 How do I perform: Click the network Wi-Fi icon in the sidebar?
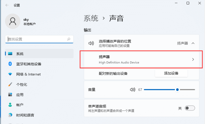(x=10, y=74)
